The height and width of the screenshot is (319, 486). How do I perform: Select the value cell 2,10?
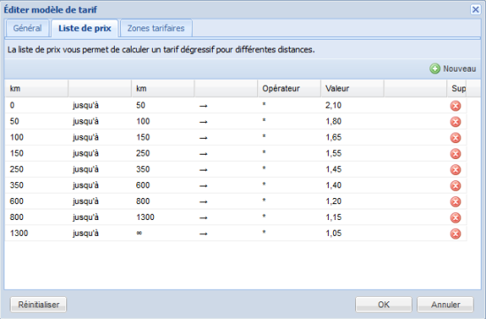tap(352, 105)
